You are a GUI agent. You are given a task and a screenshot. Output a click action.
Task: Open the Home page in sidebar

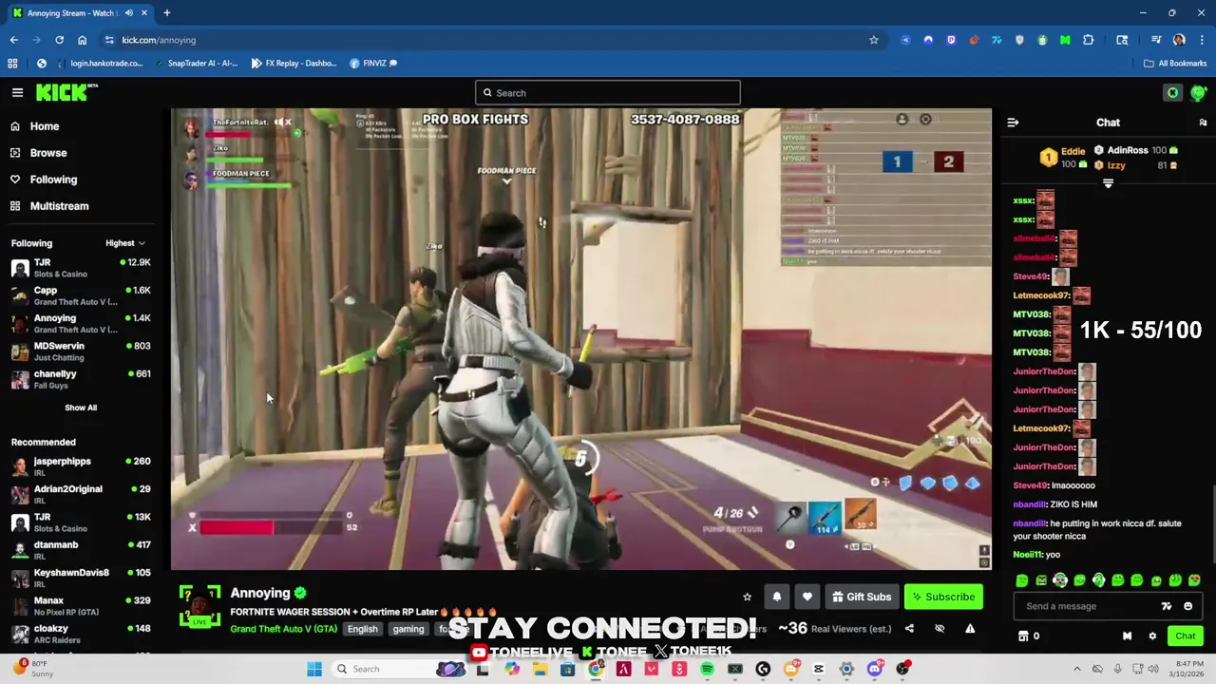(x=44, y=126)
